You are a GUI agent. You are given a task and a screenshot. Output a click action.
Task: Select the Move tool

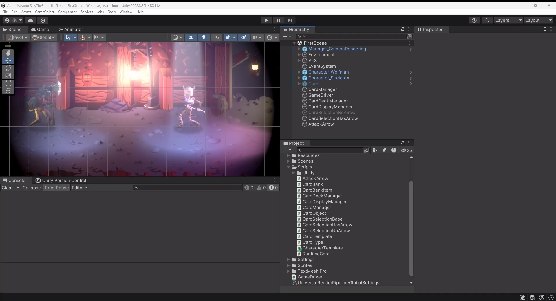pos(8,60)
